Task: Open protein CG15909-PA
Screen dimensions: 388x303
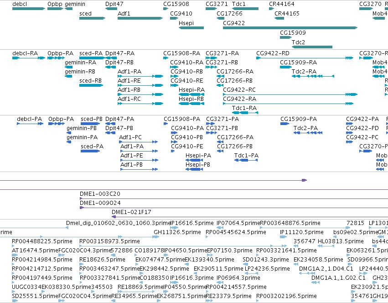Action: (x=285, y=124)
